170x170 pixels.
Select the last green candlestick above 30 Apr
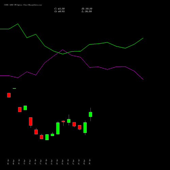(x=90, y=114)
